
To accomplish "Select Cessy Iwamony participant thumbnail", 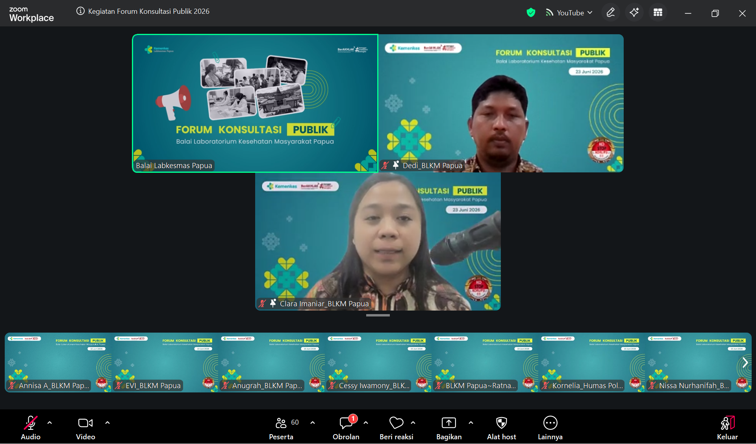I will tap(378, 363).
